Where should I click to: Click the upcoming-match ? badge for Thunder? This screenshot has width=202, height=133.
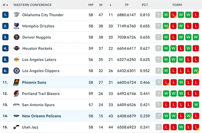tap(159, 15)
